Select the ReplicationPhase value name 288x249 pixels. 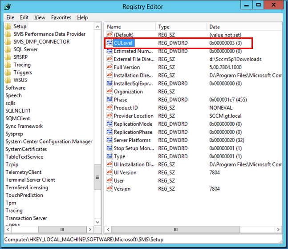coord(133,132)
